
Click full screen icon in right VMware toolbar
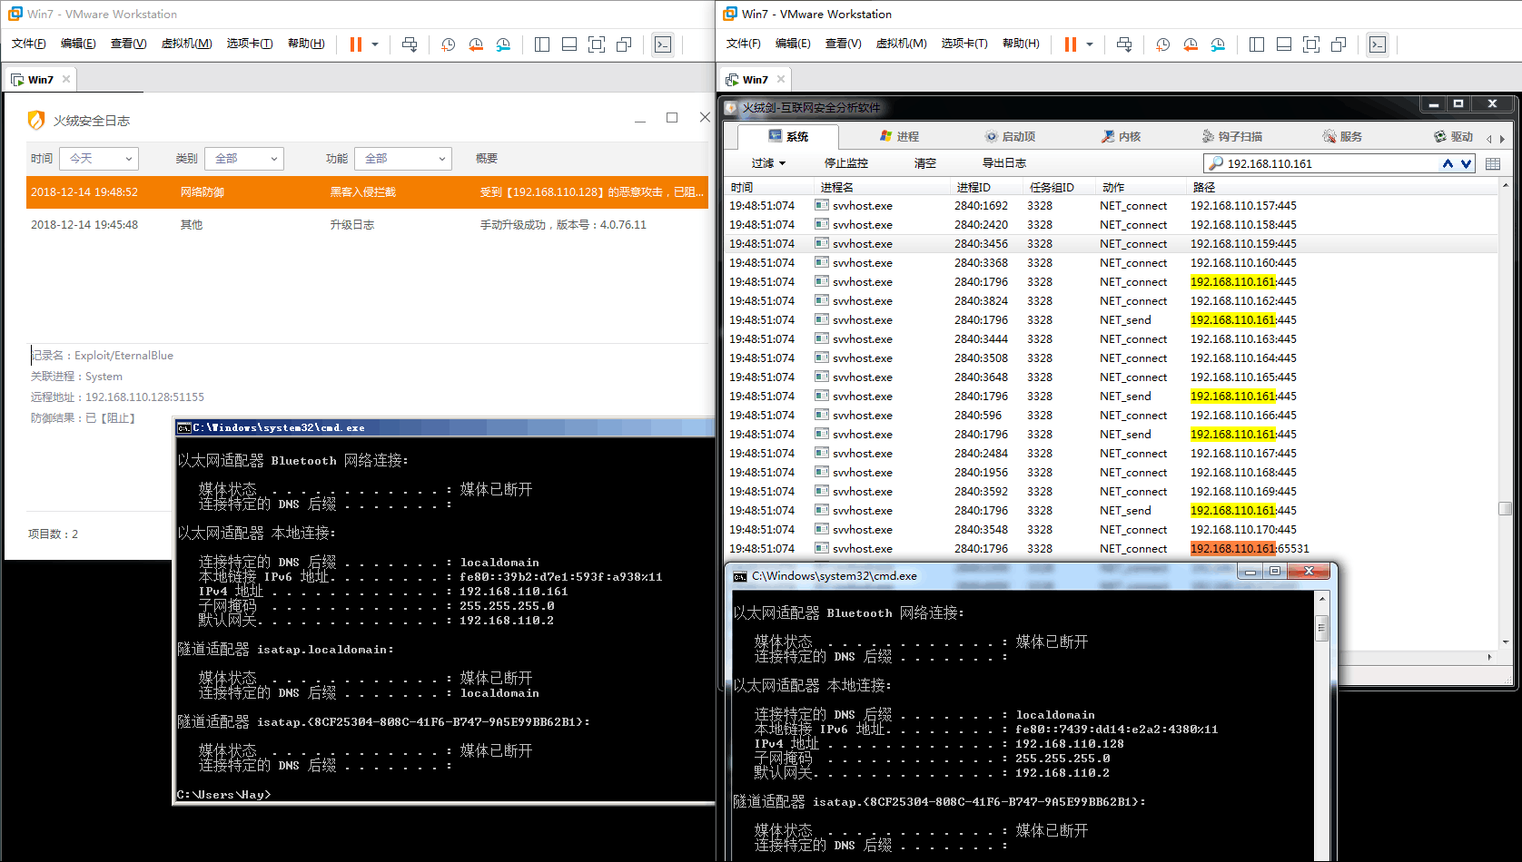1311,44
